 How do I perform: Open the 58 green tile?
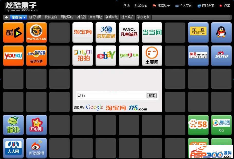click(198, 125)
